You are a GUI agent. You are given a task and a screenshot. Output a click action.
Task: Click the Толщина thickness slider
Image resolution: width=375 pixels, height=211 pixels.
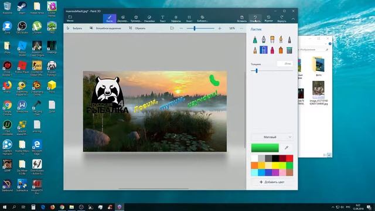tap(272, 71)
